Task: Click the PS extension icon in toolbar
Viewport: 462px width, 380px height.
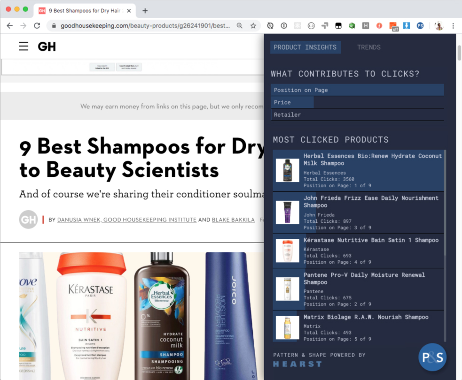Action: pos(420,26)
